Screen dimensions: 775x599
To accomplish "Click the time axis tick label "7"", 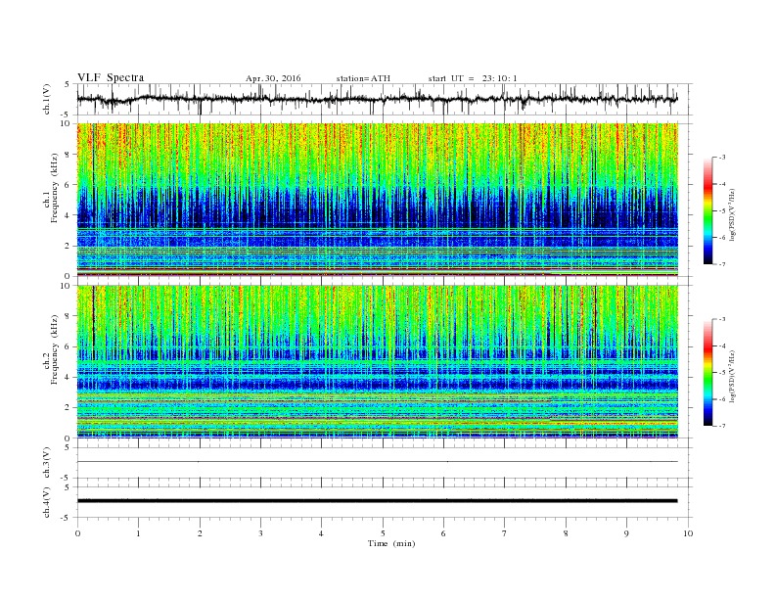I will 505,533.
